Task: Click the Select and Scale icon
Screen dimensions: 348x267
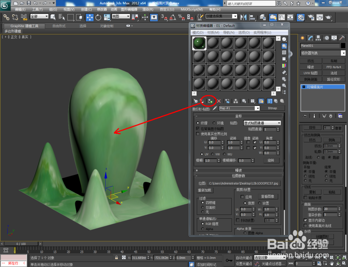Action: coord(107,17)
